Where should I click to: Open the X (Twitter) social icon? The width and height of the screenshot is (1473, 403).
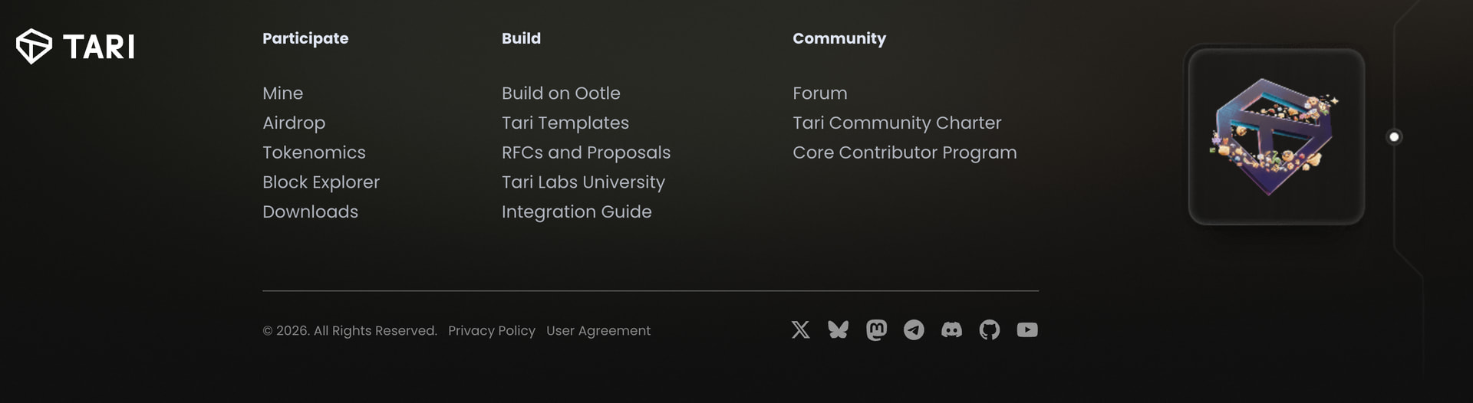[x=800, y=330]
